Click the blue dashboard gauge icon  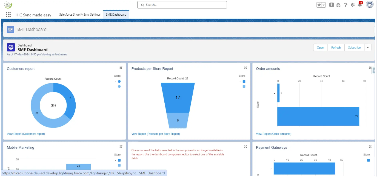tap(11, 47)
